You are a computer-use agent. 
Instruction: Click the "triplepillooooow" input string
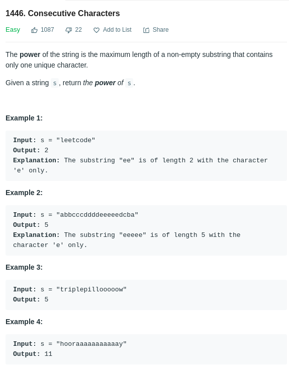pyautogui.click(x=91, y=289)
